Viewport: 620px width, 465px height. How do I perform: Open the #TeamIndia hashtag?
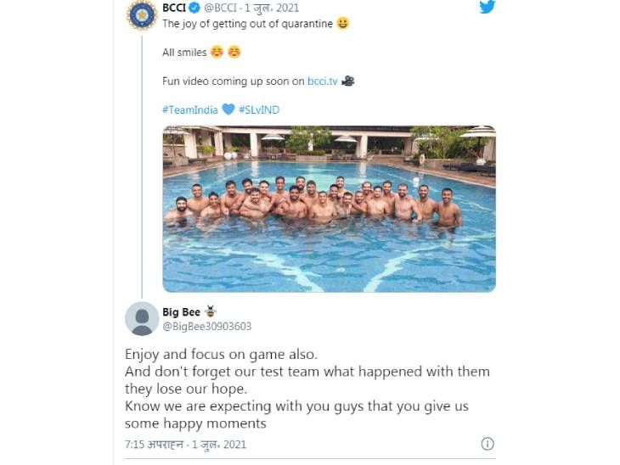tap(189, 109)
